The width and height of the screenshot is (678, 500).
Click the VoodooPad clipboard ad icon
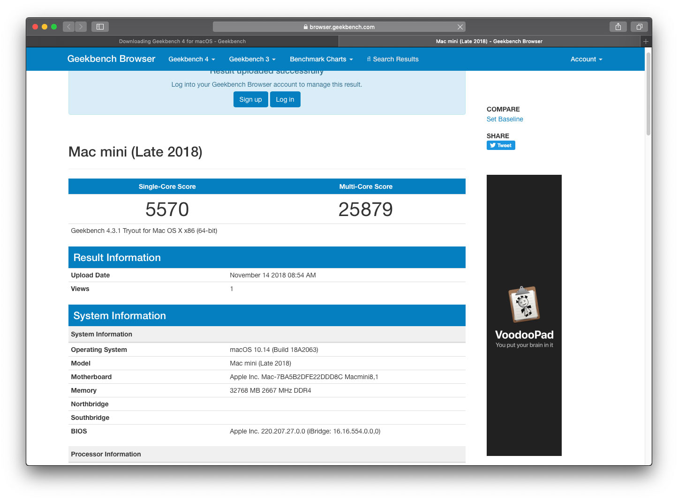[524, 304]
